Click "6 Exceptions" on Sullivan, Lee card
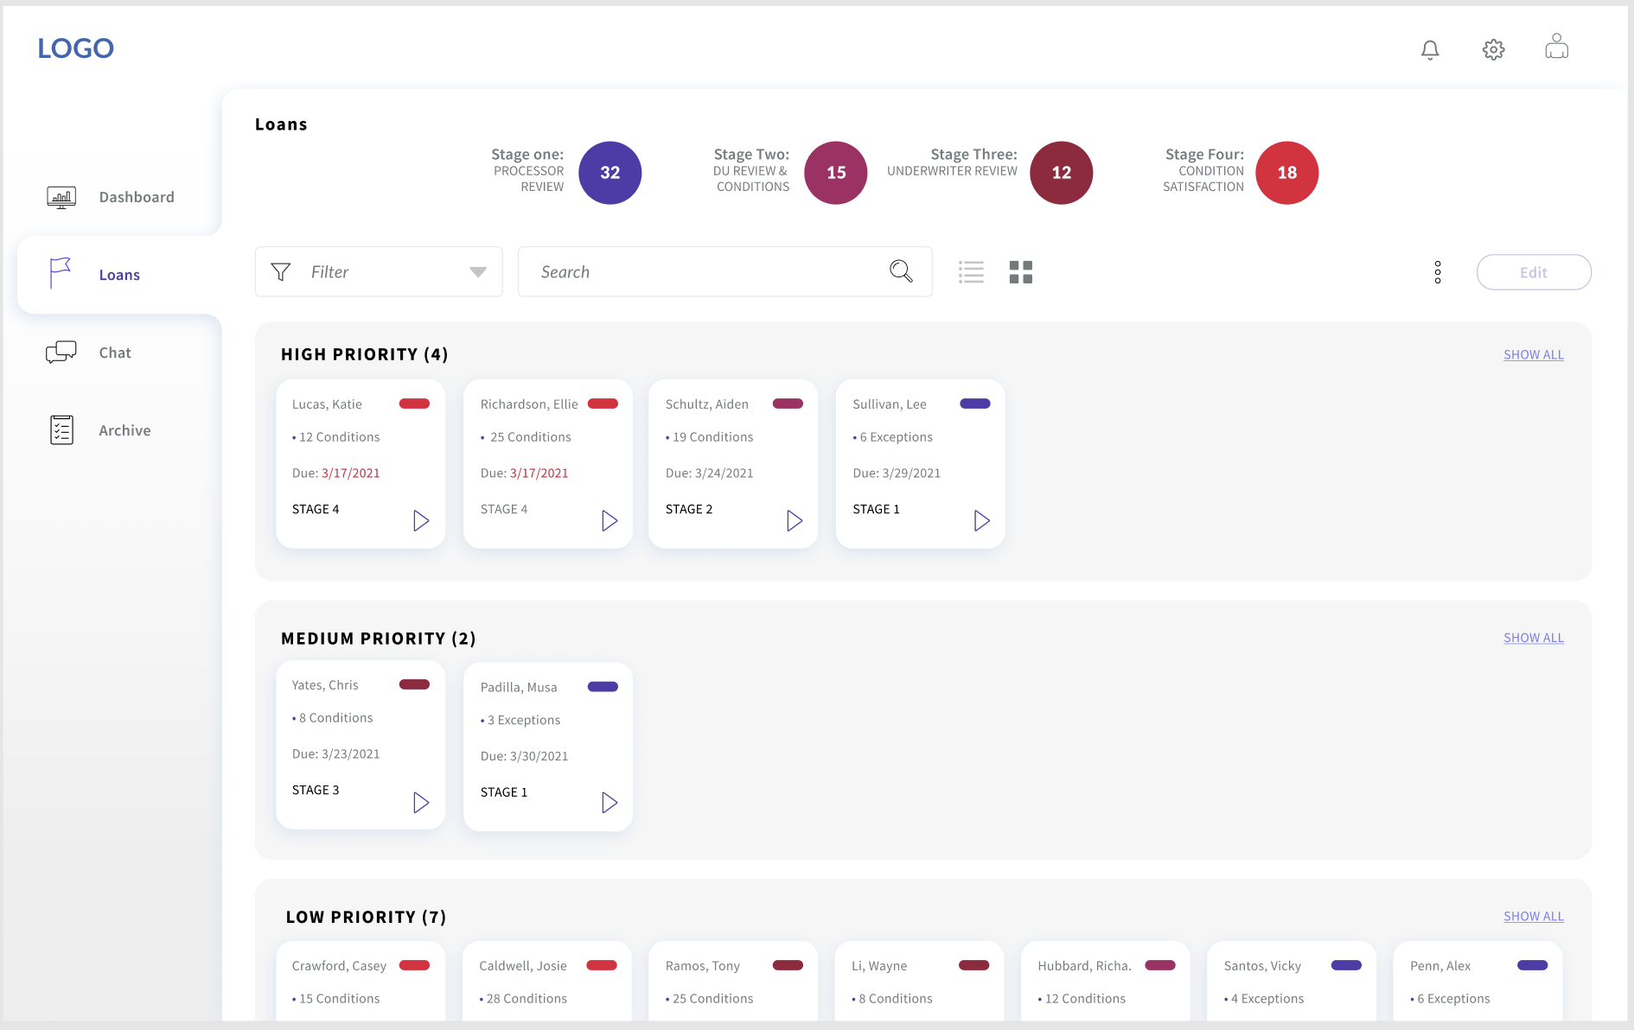This screenshot has height=1030, width=1634. click(x=896, y=437)
